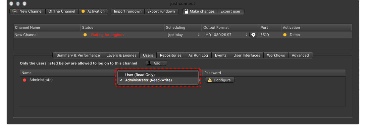Screen dimensions: 366x131
Task: Click the Offline Channel button
Action: point(62,12)
